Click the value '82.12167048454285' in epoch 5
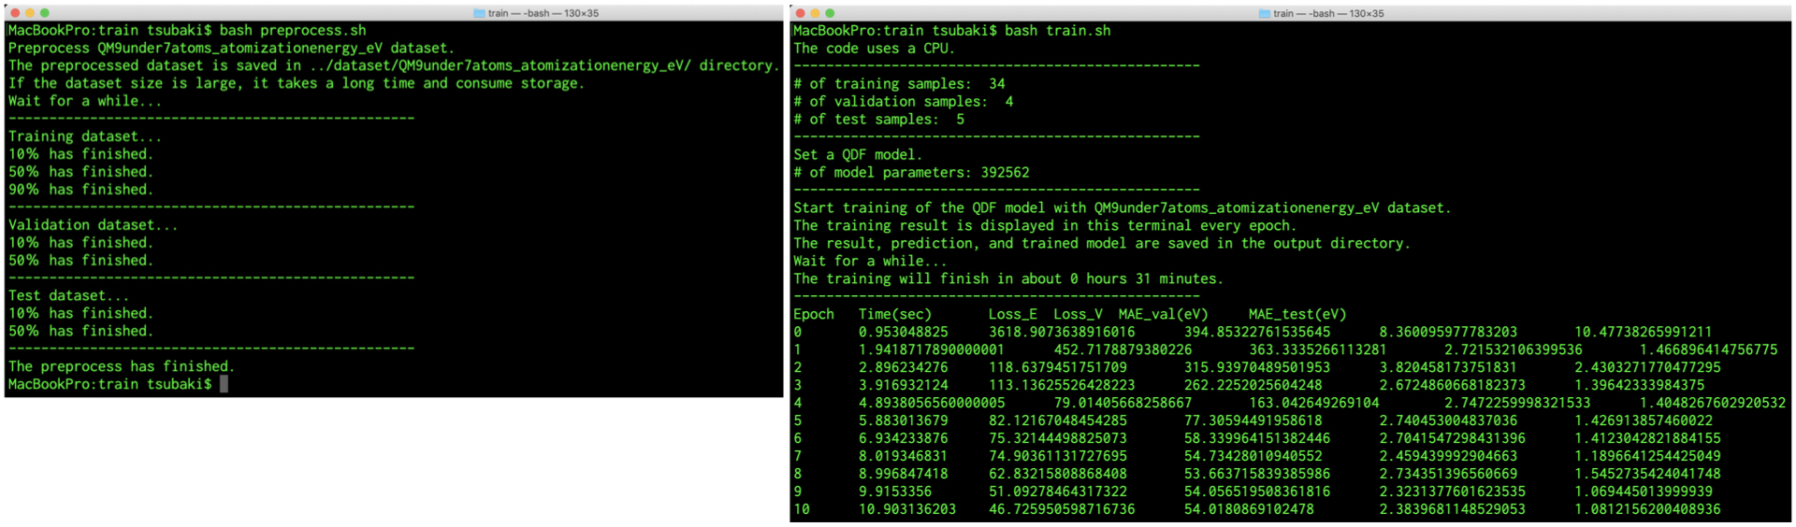This screenshot has height=527, width=1796. tap(1058, 421)
